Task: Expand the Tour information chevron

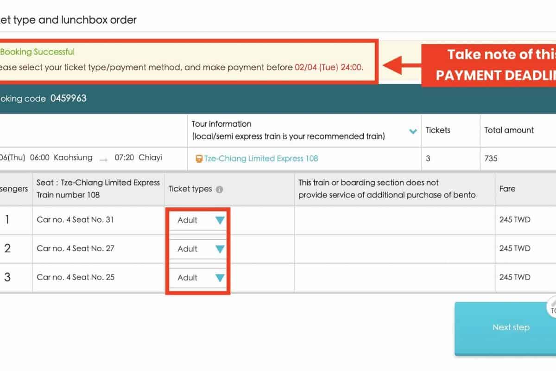Action: 413,131
